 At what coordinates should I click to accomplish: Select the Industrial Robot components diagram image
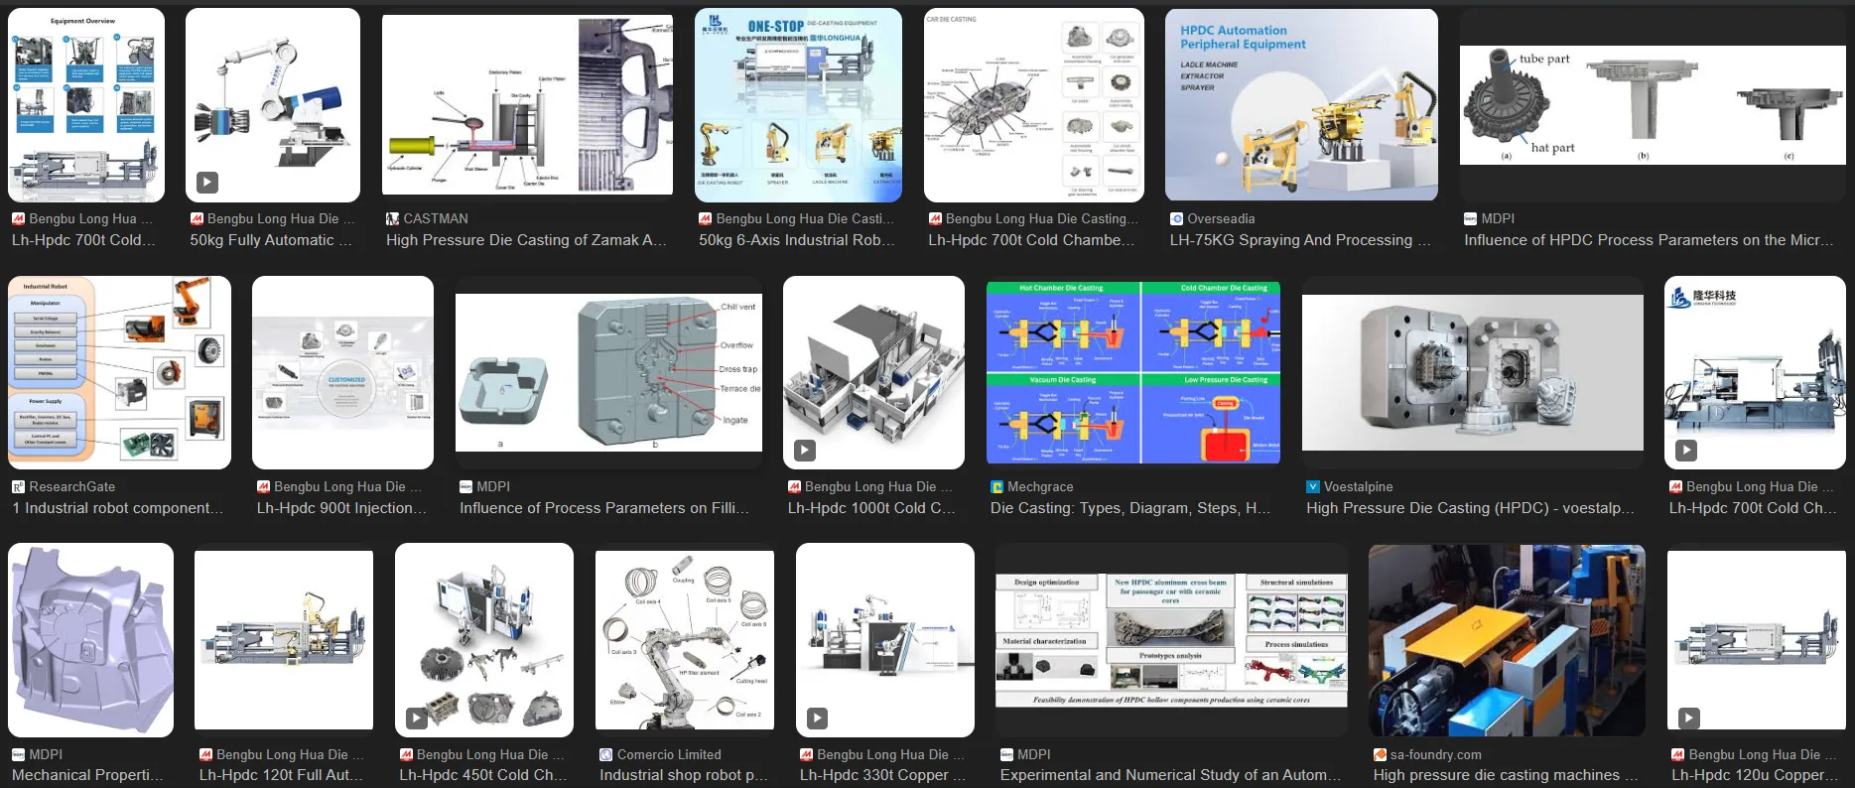tap(119, 372)
